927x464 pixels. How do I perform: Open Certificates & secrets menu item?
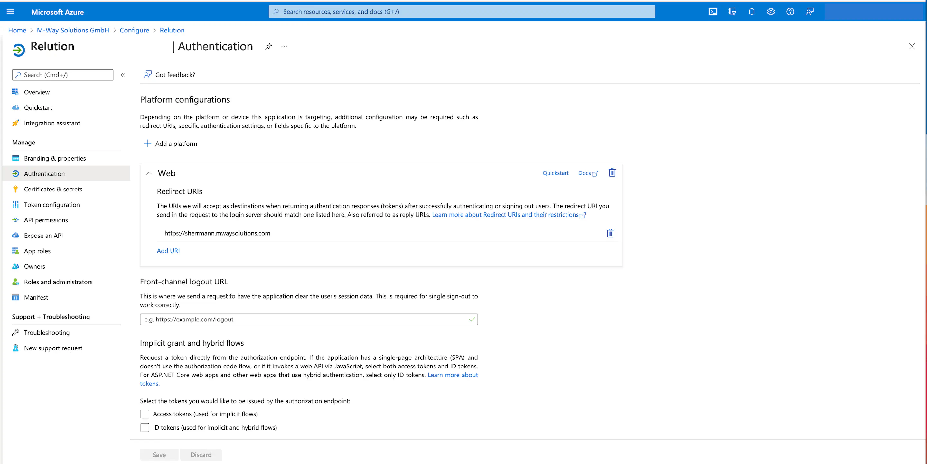pos(53,189)
